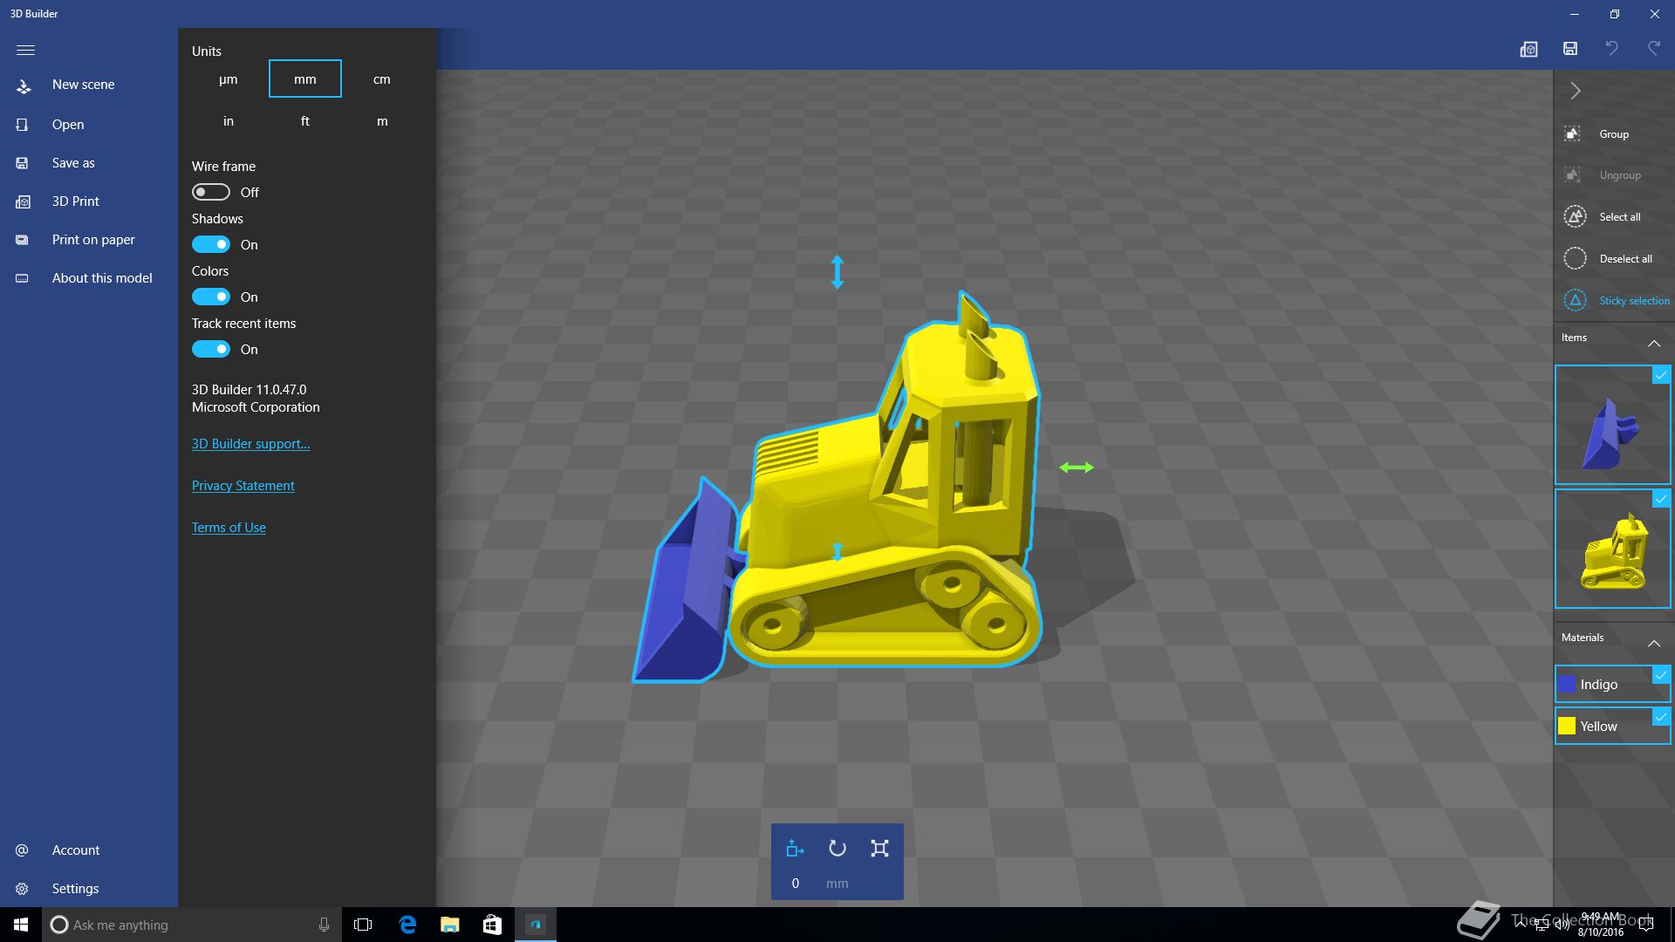The width and height of the screenshot is (1675, 942).
Task: Click the Save as disk icon
Action: coord(23,163)
